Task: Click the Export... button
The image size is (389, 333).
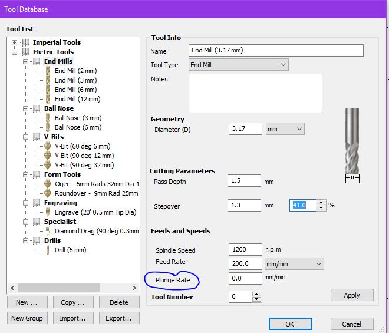Action: 119,318
